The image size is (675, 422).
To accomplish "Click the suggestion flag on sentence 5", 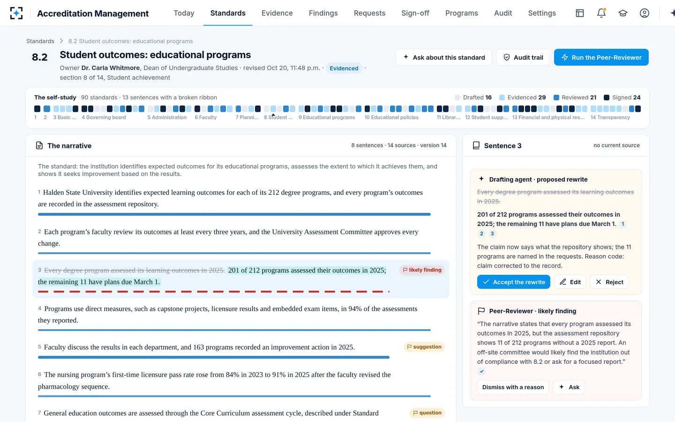I will pos(424,347).
